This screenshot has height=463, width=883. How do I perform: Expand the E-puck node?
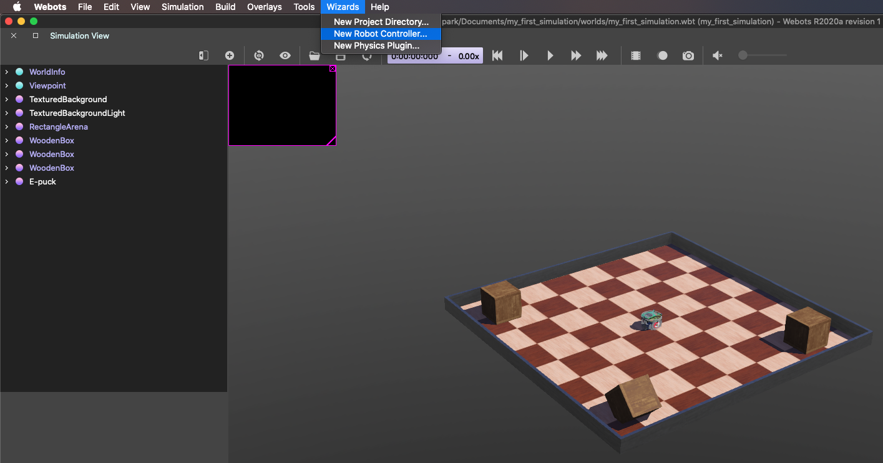[6, 181]
